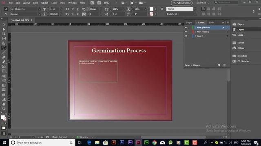Toggle character formatting controls mode
Screen dimensions: 261x146
(x=6, y=9)
